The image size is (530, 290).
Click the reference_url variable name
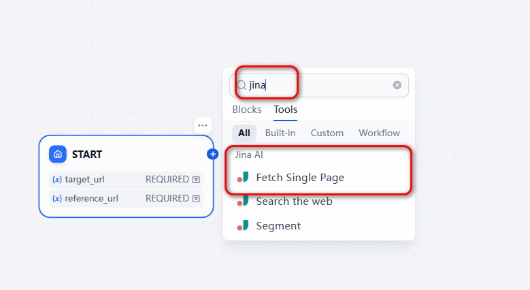click(x=92, y=199)
